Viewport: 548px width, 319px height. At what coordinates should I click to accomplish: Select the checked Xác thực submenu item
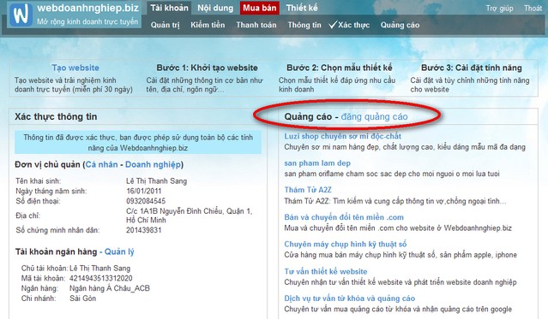tap(349, 25)
